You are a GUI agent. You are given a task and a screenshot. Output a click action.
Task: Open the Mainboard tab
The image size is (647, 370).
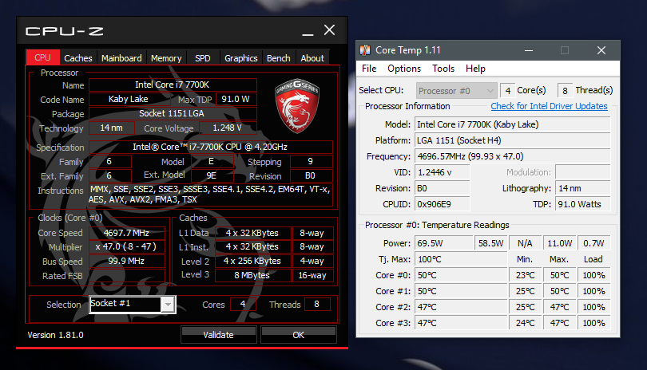tap(121, 58)
